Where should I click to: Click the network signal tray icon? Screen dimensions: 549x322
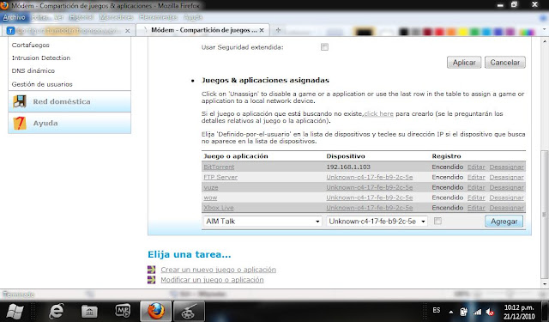click(x=477, y=311)
